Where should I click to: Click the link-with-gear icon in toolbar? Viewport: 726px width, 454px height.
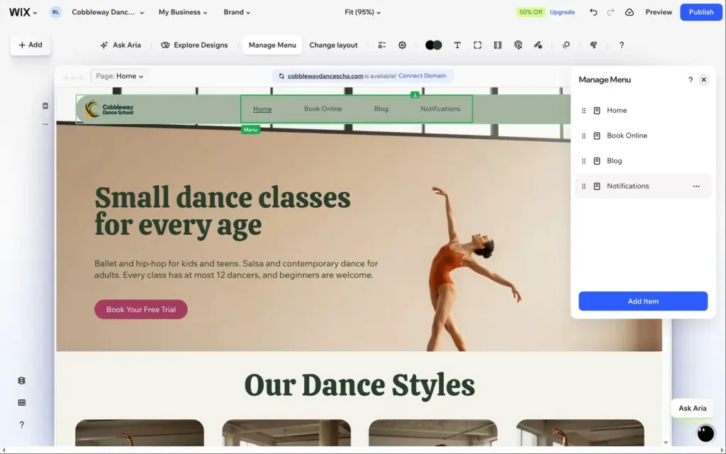(538, 45)
